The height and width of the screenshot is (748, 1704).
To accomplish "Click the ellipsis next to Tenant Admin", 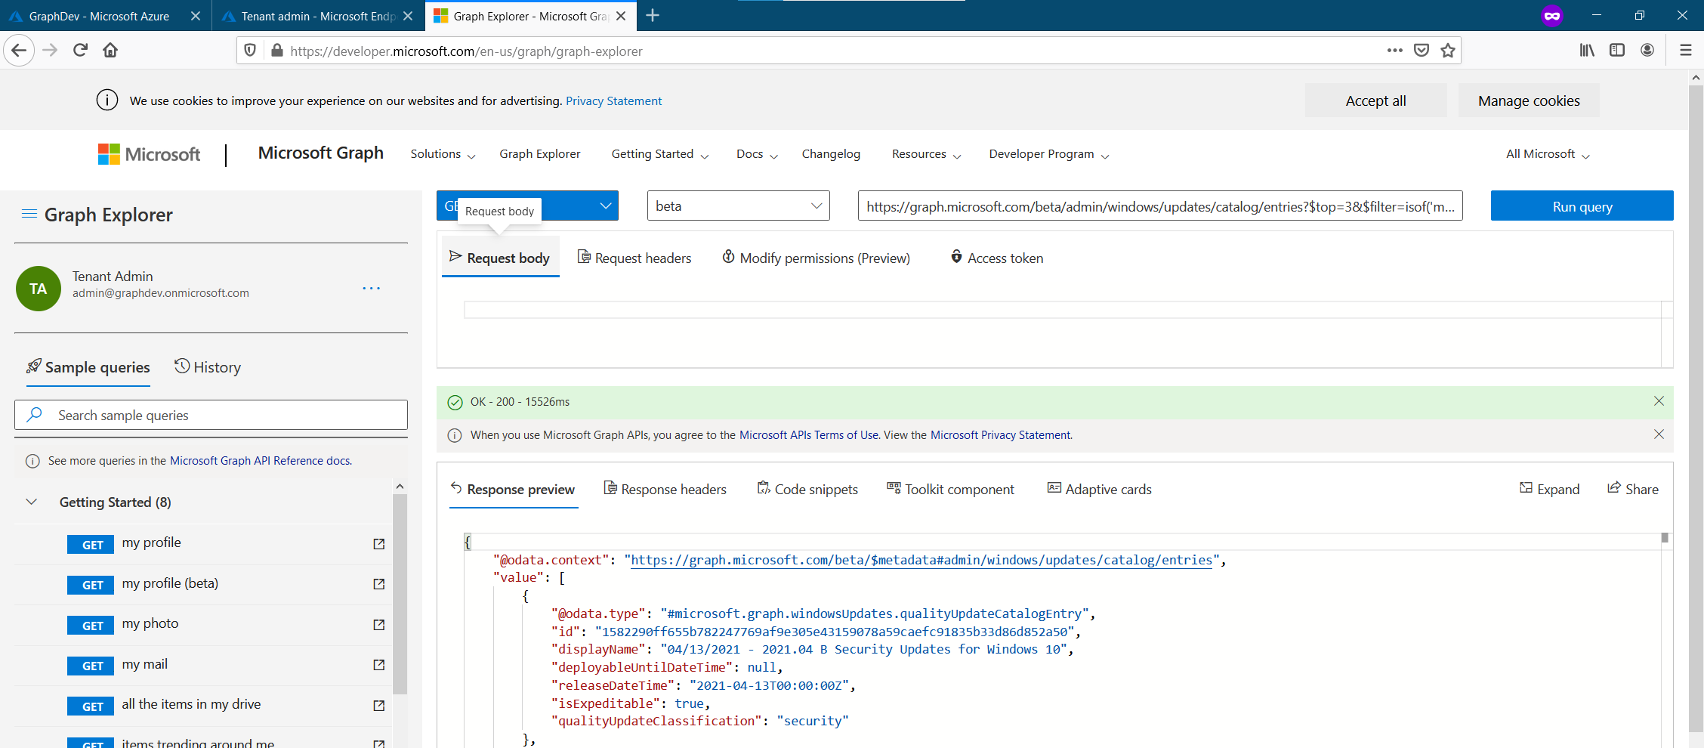I will click(x=371, y=288).
